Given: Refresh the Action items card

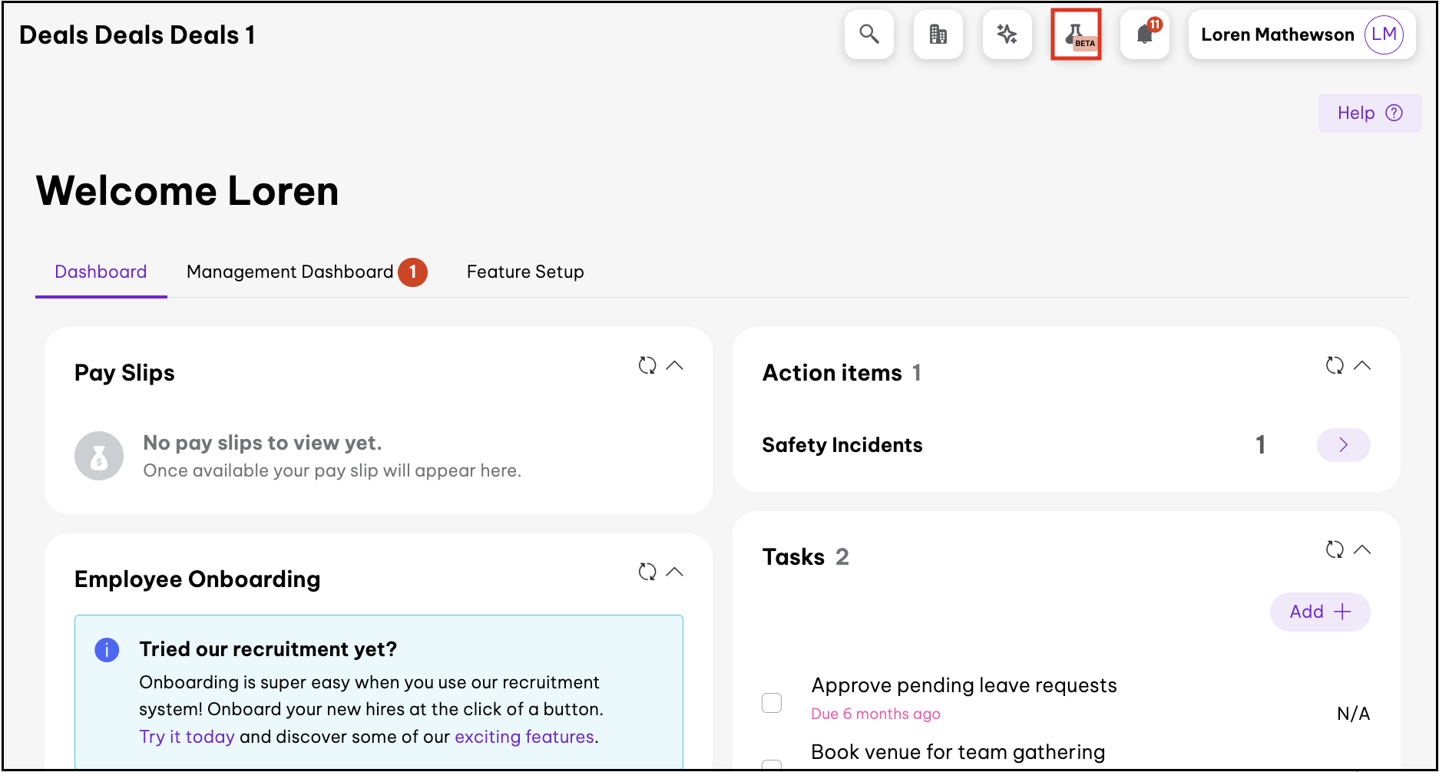Looking at the screenshot, I should 1335,365.
